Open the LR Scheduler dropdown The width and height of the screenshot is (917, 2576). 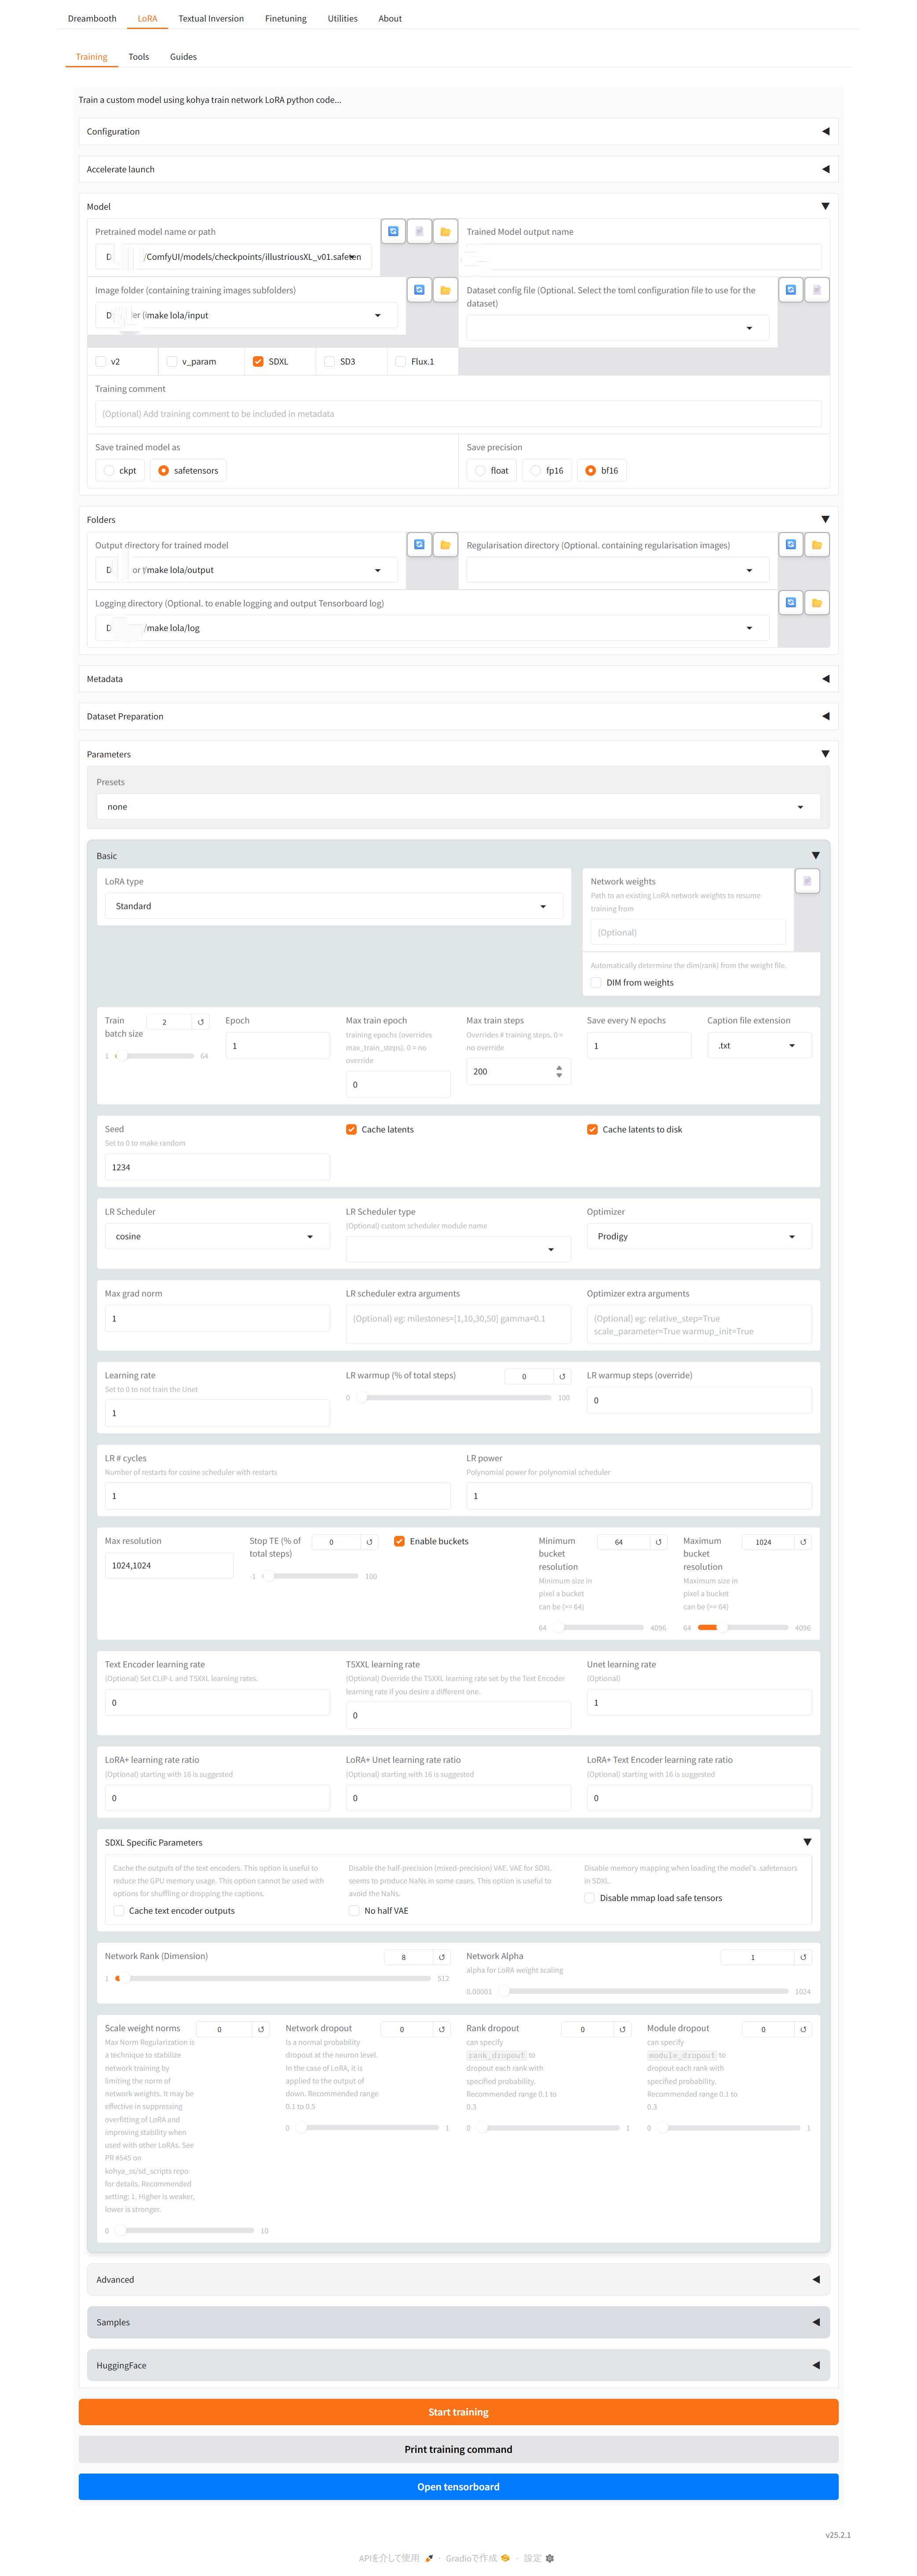coord(217,1237)
